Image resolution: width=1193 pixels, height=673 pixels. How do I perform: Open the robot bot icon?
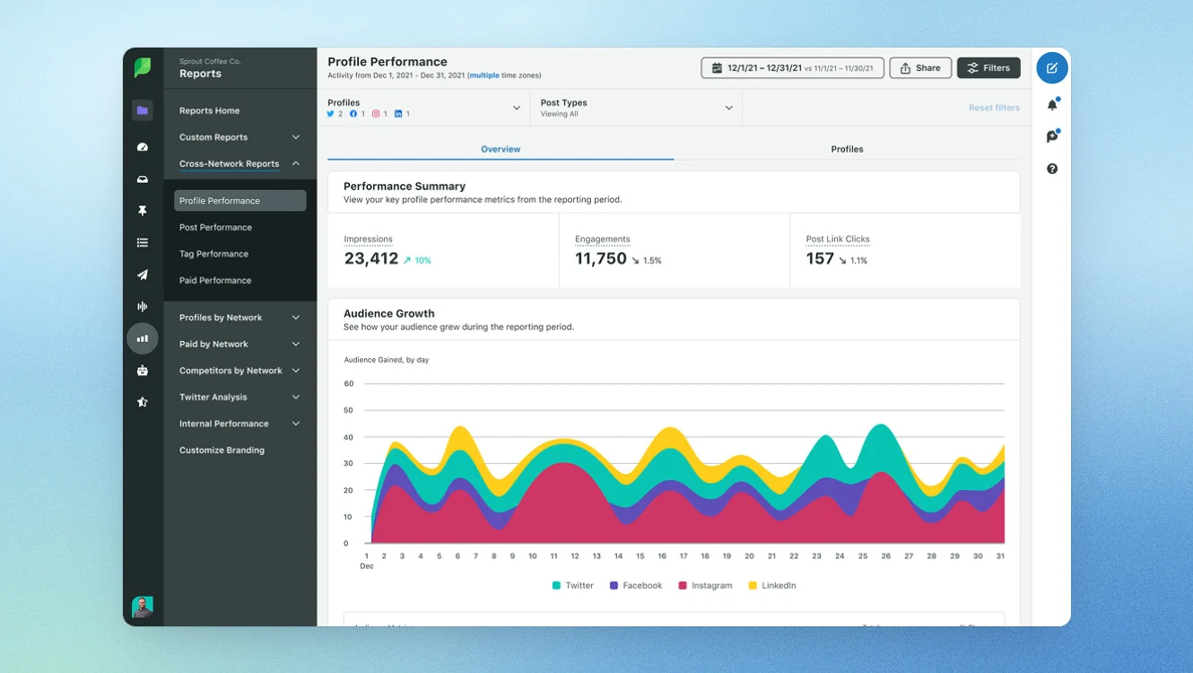pyautogui.click(x=143, y=370)
